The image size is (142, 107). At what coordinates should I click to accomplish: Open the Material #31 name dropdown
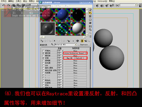click(76, 45)
